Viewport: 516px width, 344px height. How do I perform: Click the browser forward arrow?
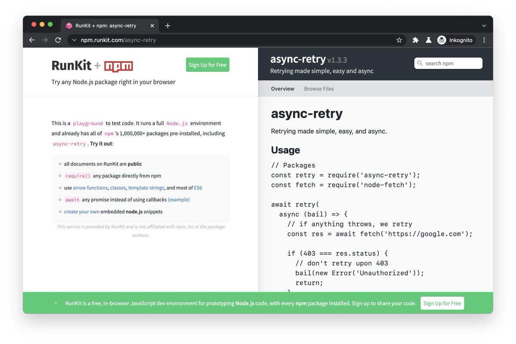click(x=45, y=40)
